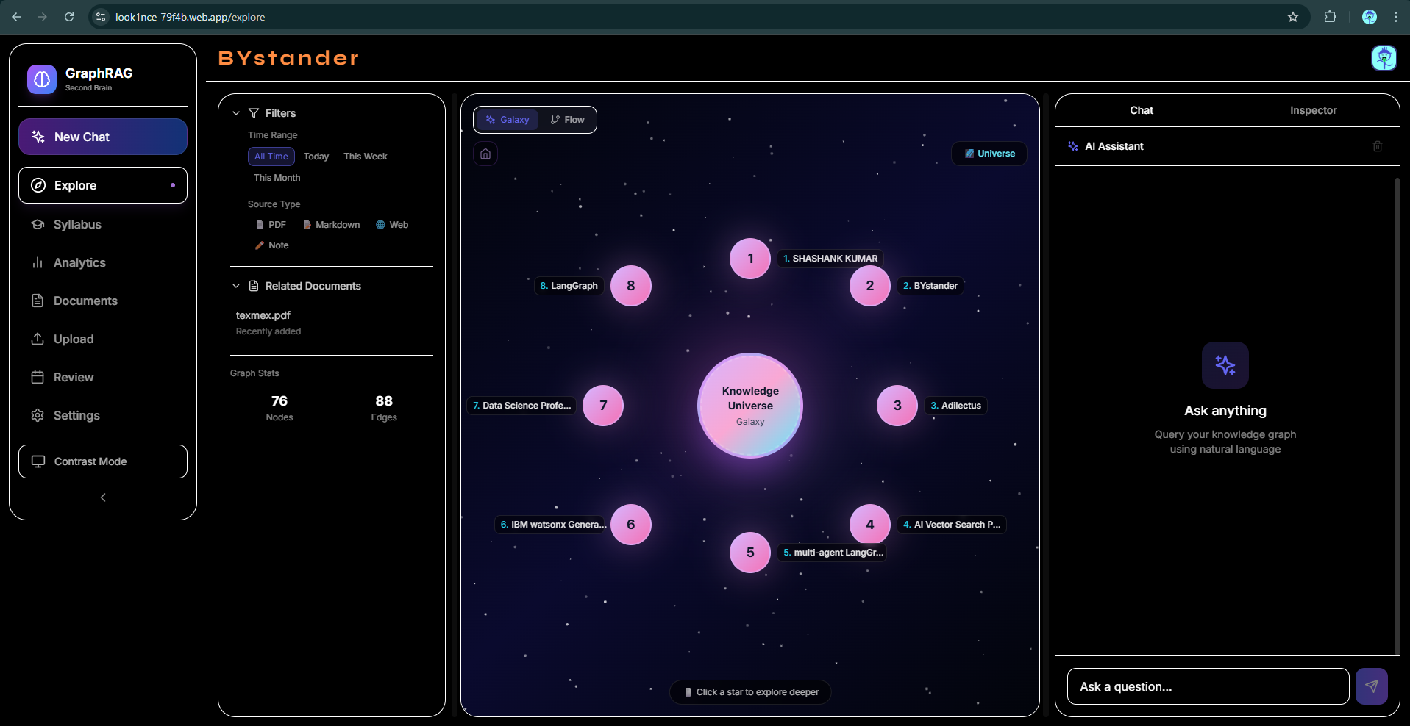Open browser extensions puzzle icon

coord(1330,17)
